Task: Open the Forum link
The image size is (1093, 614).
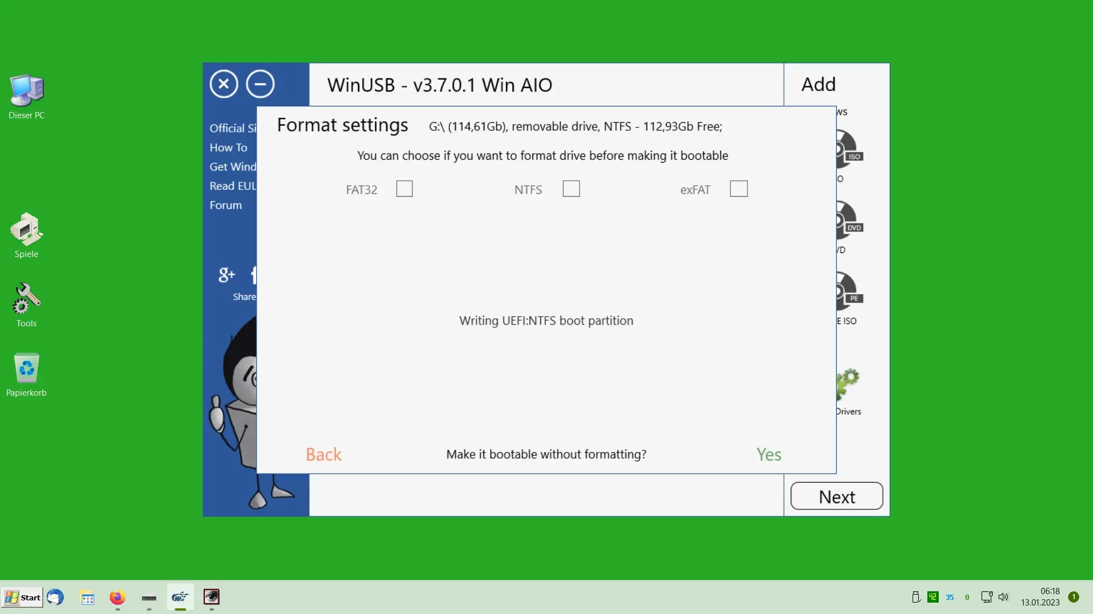Action: tap(225, 205)
